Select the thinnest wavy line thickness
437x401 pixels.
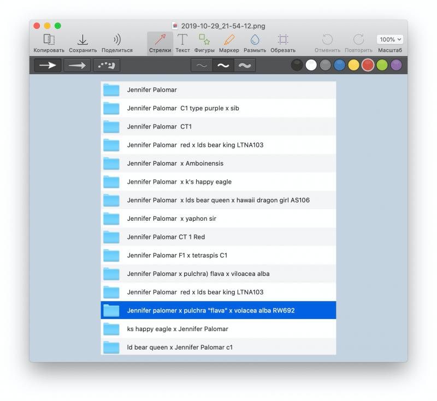(x=202, y=66)
